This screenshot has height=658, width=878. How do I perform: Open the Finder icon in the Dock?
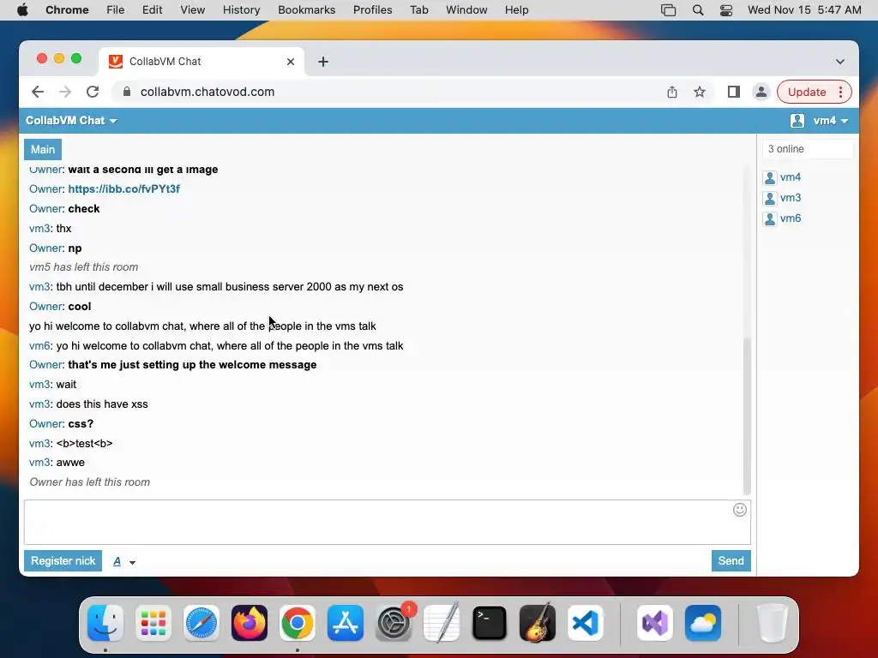click(x=105, y=623)
